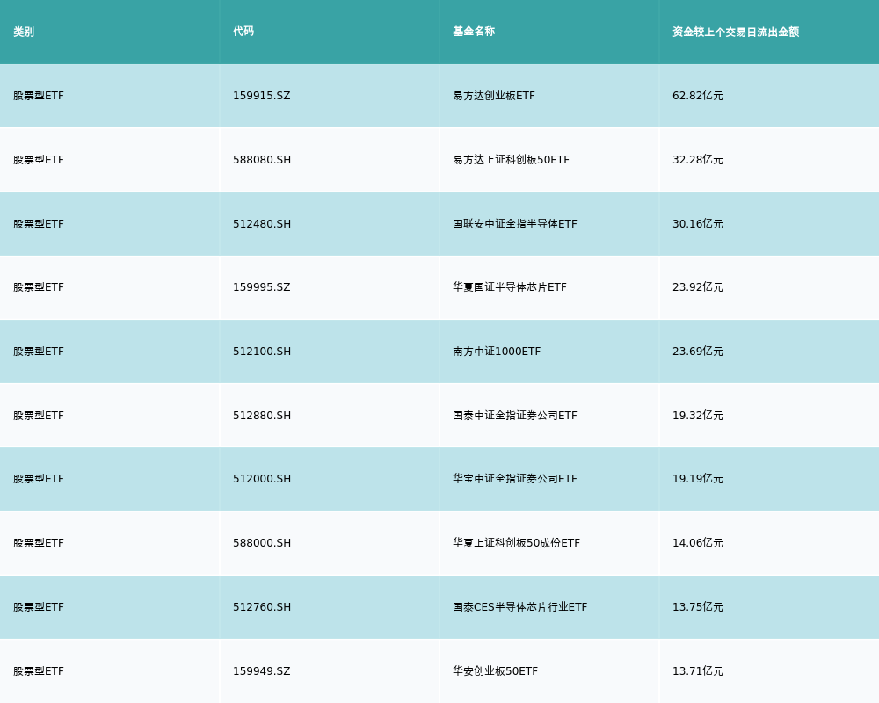
Task: Click fund name 易方达上证科创板50ETF
Action: pos(512,160)
